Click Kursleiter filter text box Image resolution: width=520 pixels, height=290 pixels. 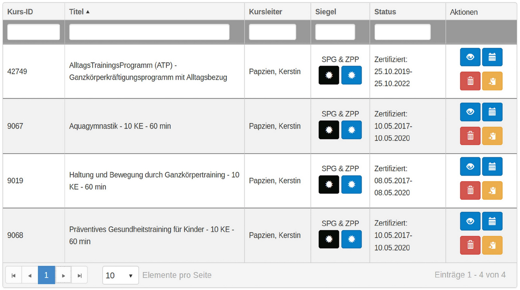(x=272, y=32)
